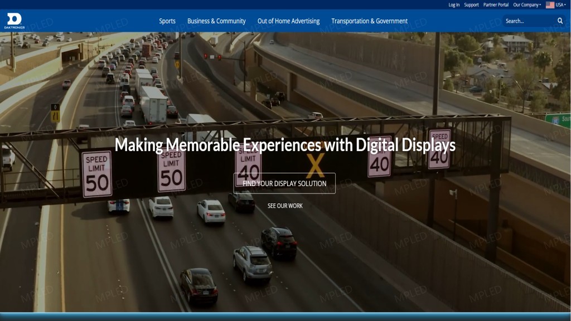Click the leftmost Speed Limit 50 sign
The height and width of the screenshot is (321, 571).
[x=97, y=174]
